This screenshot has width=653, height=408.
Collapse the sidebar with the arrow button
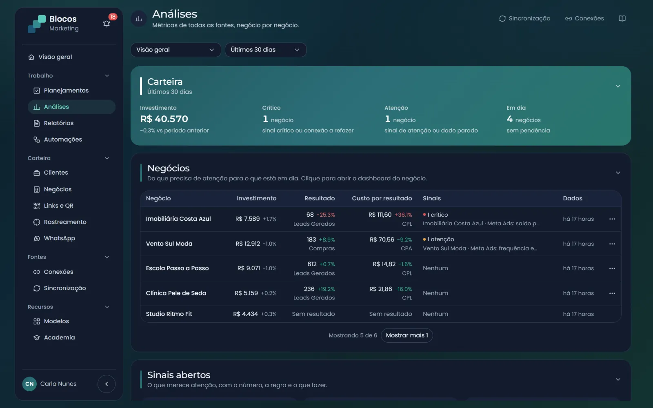pos(107,384)
